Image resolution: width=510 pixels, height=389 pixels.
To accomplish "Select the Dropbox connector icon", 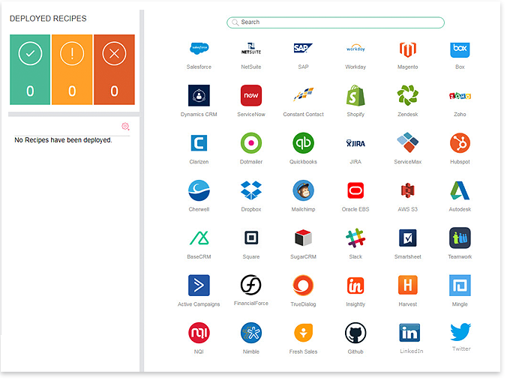I will 251,190.
